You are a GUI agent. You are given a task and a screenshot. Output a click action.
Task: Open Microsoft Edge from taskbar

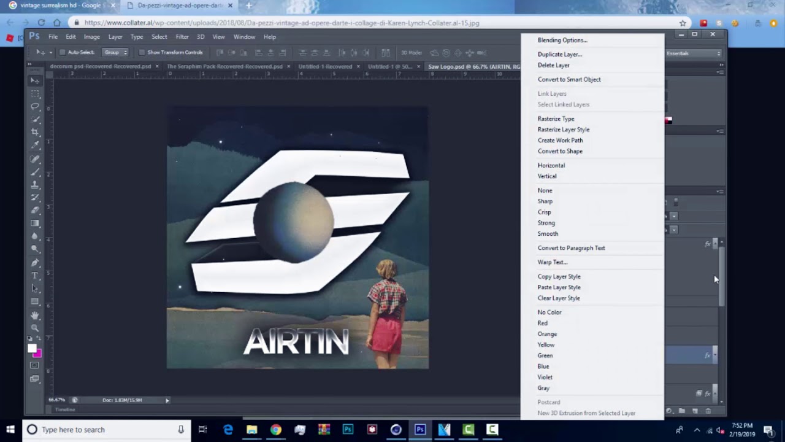coord(228,430)
